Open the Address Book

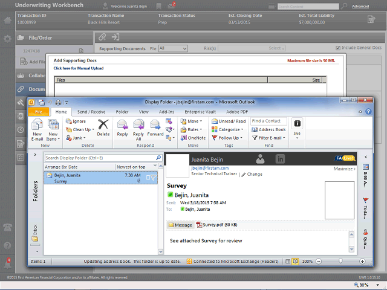[268, 129]
